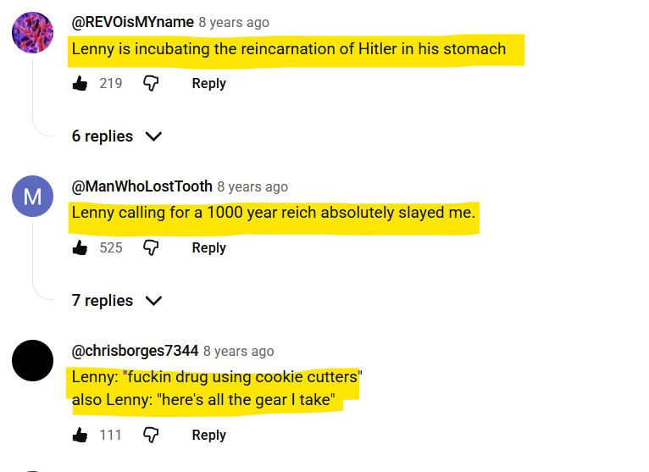Open @chrisborges7344's black avatar
Viewport: 649px width, 472px height.
coord(32,361)
